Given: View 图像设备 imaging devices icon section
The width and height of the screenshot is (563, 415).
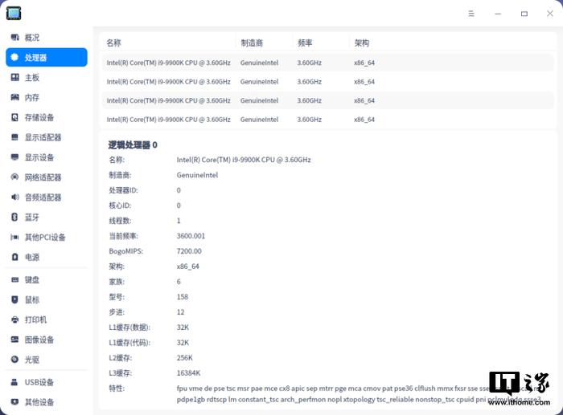Looking at the screenshot, I should click(14, 340).
